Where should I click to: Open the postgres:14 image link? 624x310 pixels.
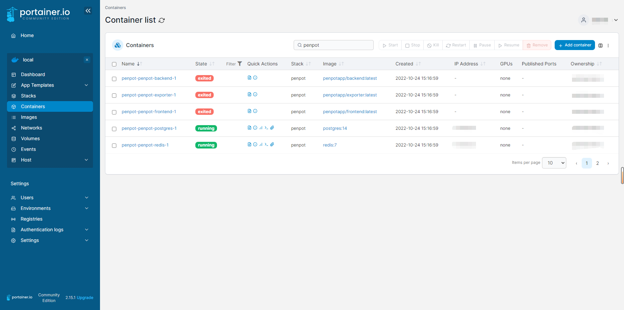point(335,128)
